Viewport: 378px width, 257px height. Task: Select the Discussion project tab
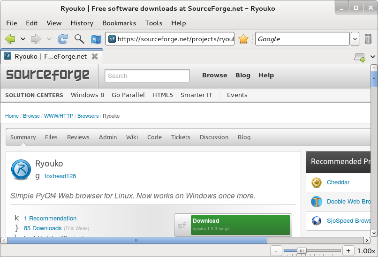tap(214, 137)
